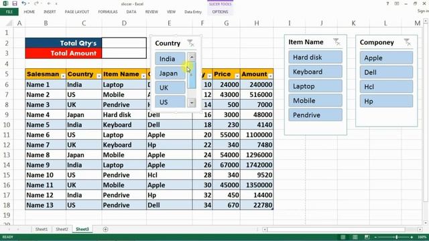Click the Undo icon in title bar
The width and height of the screenshot is (429, 241).
click(24, 3)
